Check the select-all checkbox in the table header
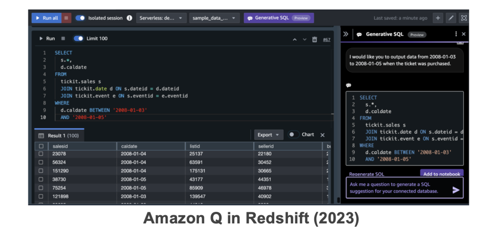 (x=41, y=146)
